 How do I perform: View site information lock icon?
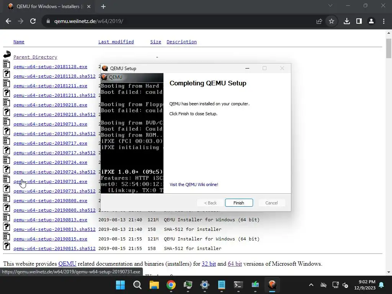tap(48, 21)
